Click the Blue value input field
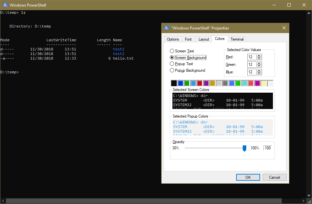 pyautogui.click(x=252, y=72)
